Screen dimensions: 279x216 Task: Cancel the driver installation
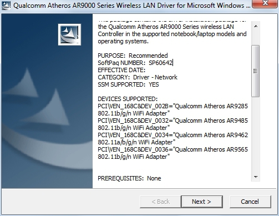click(x=250, y=202)
